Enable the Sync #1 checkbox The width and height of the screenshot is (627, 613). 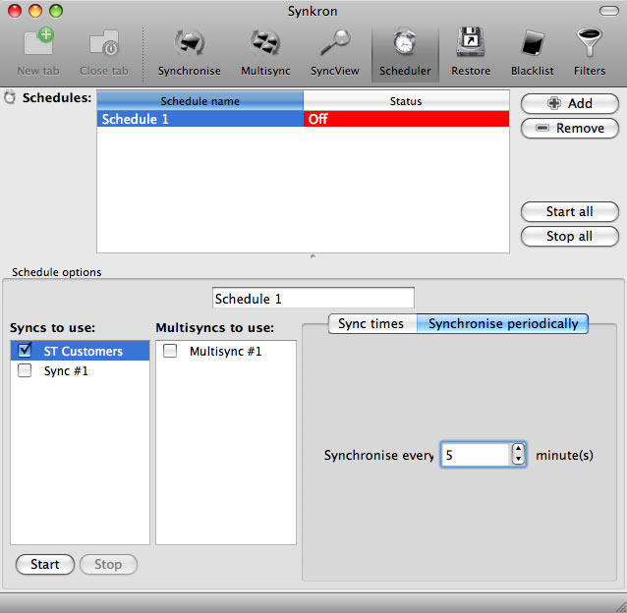pyautogui.click(x=25, y=370)
